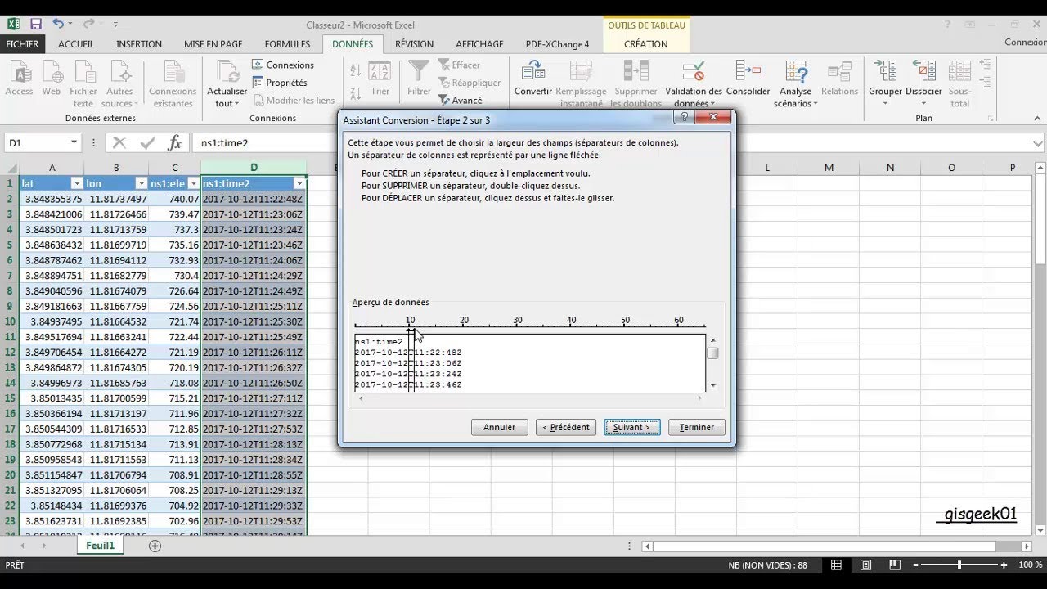Open the lat column filter dropdown
The height and width of the screenshot is (589, 1047).
(x=77, y=183)
